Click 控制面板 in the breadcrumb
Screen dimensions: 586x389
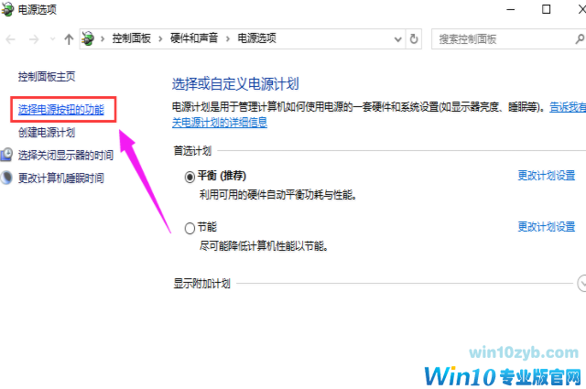(132, 38)
